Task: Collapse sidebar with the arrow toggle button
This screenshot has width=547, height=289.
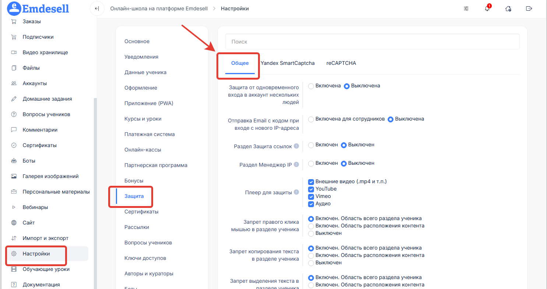Action: coord(97,8)
